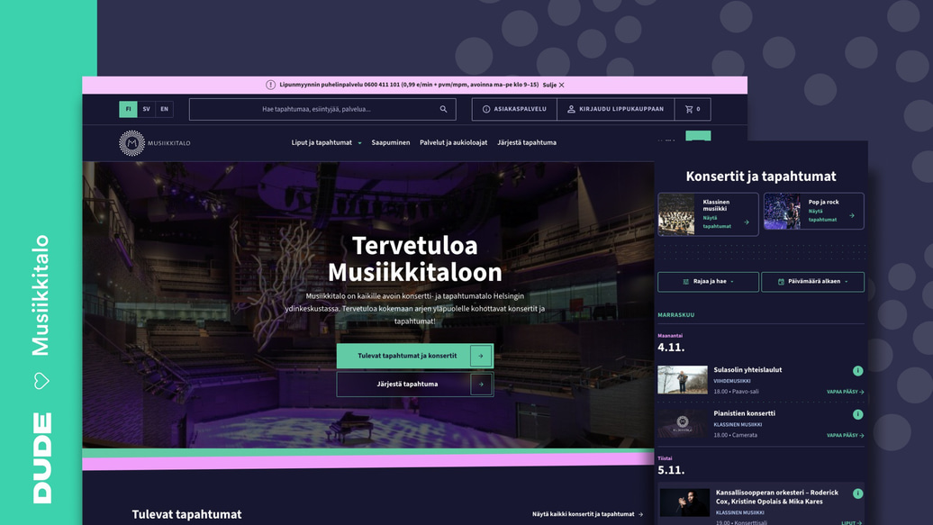Click the Konsertit ja tapahtumat heading
This screenshot has height=525, width=933.
[761, 177]
